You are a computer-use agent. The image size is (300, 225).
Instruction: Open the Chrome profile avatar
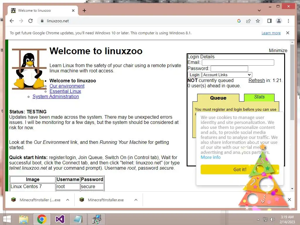pyautogui.click(x=279, y=21)
